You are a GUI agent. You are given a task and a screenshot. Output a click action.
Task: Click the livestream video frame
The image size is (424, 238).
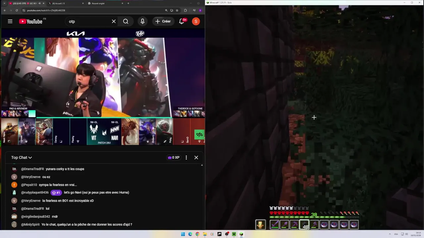pyautogui.click(x=102, y=87)
